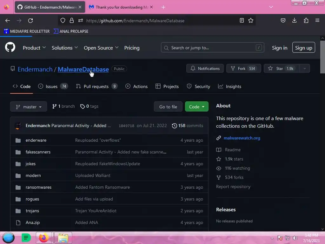Expand the Product menu

point(34,48)
